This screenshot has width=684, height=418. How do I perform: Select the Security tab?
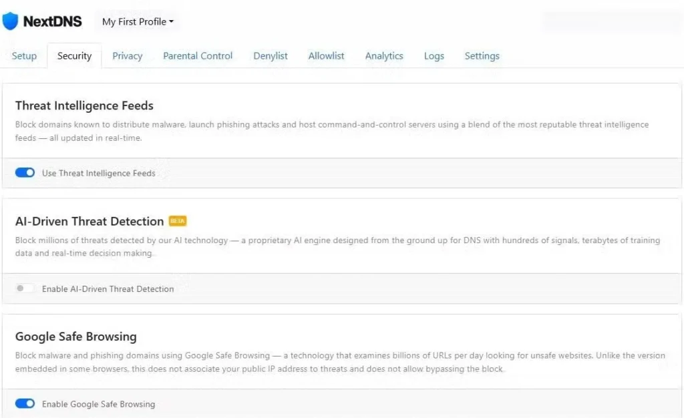tap(74, 56)
